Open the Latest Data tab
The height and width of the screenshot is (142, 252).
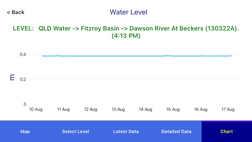tap(126, 132)
